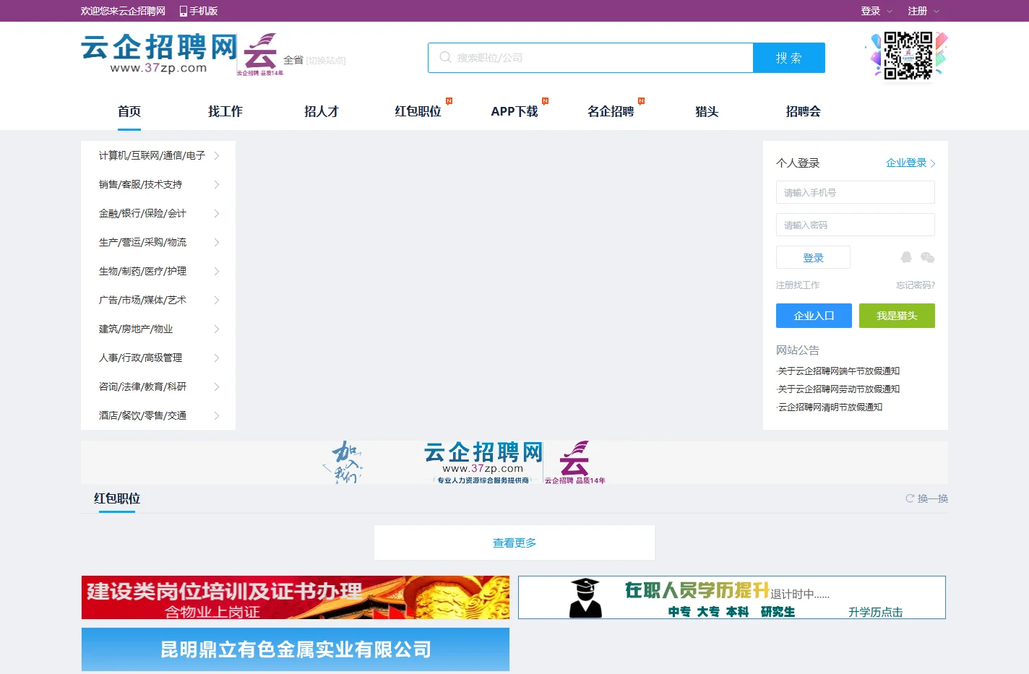The height and width of the screenshot is (674, 1029).
Task: Open the 名企招聘 nav tab
Action: click(x=611, y=111)
